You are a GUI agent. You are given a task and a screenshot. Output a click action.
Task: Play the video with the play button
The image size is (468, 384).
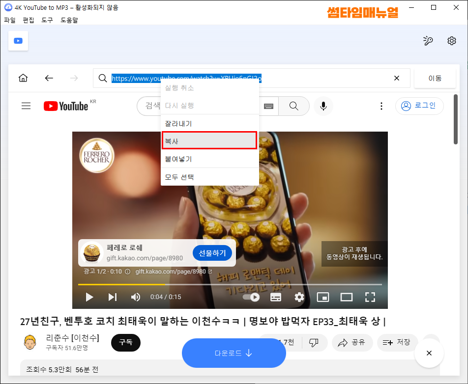coord(89,297)
